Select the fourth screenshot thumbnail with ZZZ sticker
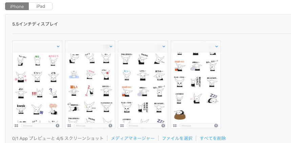The image size is (291, 143). coord(196,85)
